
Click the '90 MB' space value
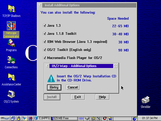[x=124, y=50]
